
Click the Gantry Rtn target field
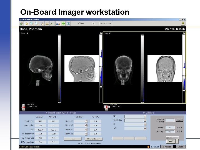click(40, 121)
